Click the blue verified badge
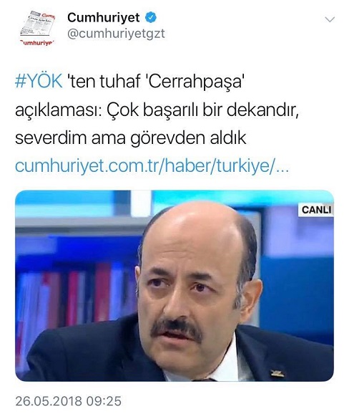The height and width of the screenshot is (414, 349). click(151, 17)
